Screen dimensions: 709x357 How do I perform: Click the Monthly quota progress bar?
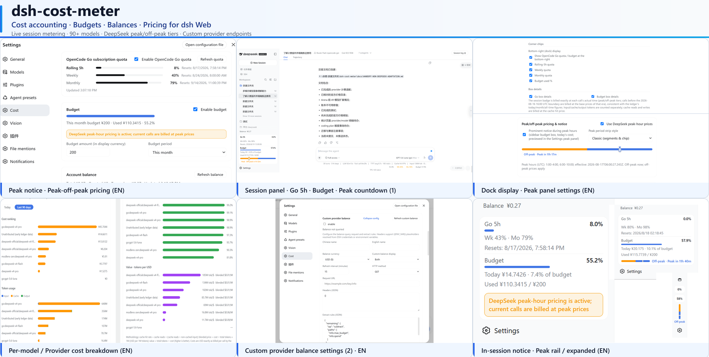(x=129, y=83)
